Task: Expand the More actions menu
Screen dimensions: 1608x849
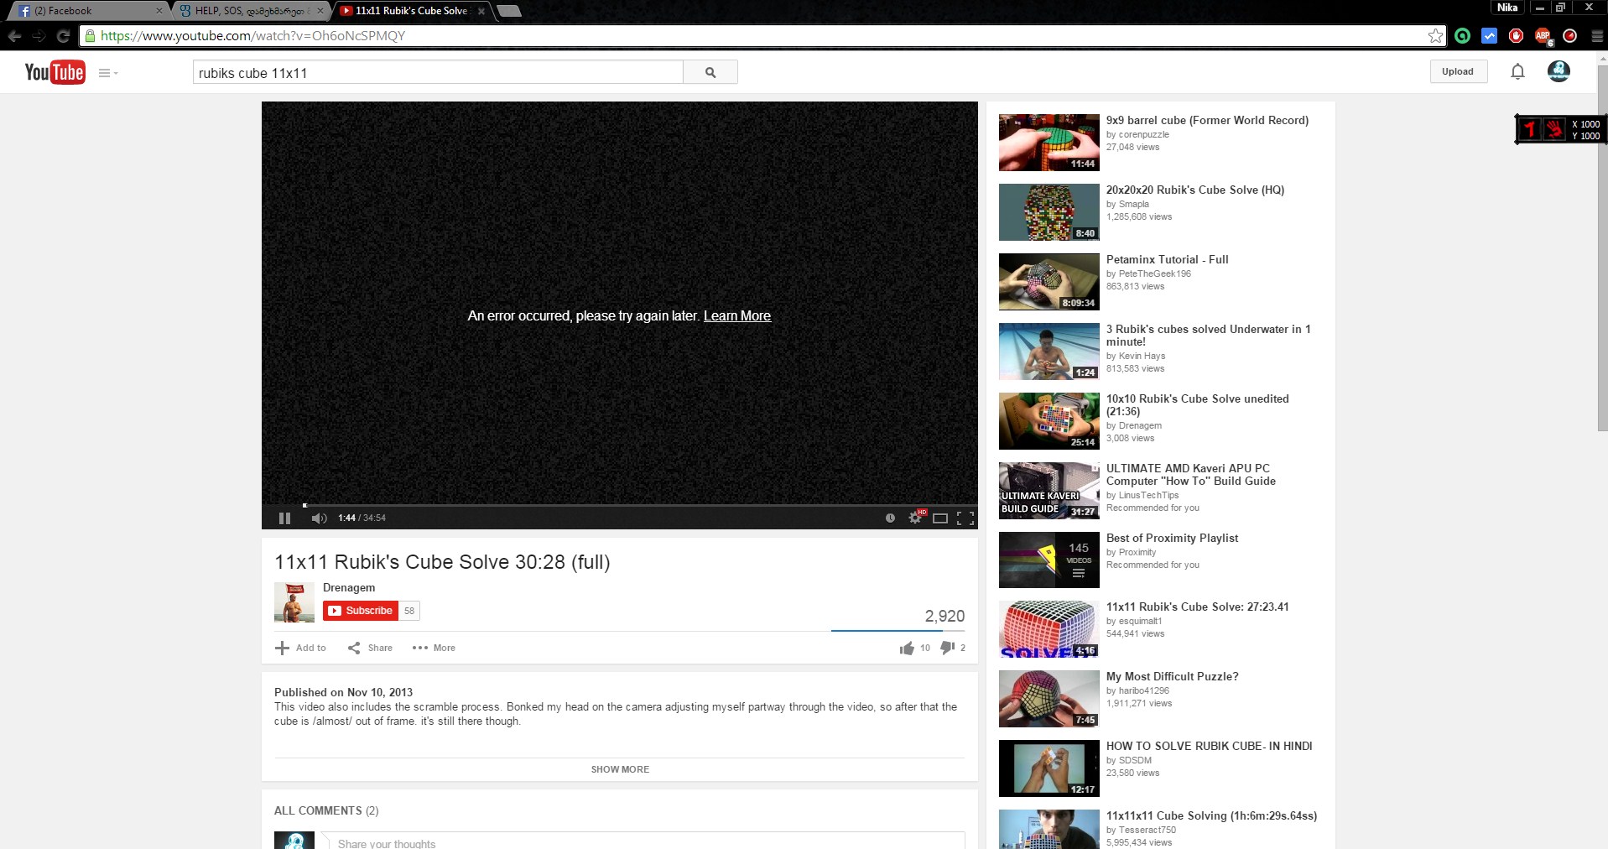Action: 434,648
